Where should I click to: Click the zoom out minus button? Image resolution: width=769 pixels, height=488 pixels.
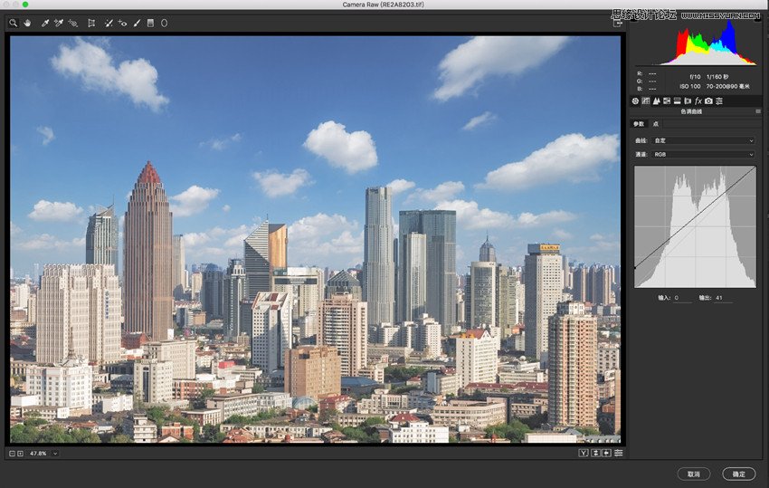tap(13, 454)
